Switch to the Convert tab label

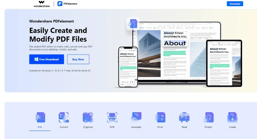tap(64, 127)
